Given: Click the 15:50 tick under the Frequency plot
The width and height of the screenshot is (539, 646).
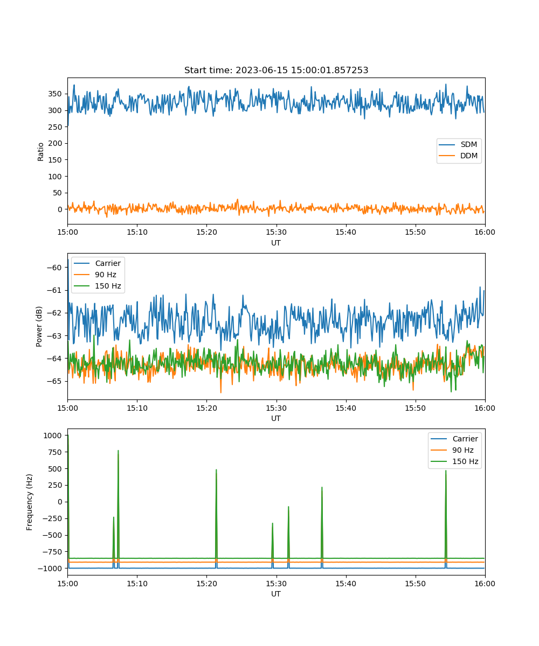Looking at the screenshot, I should 415,582.
